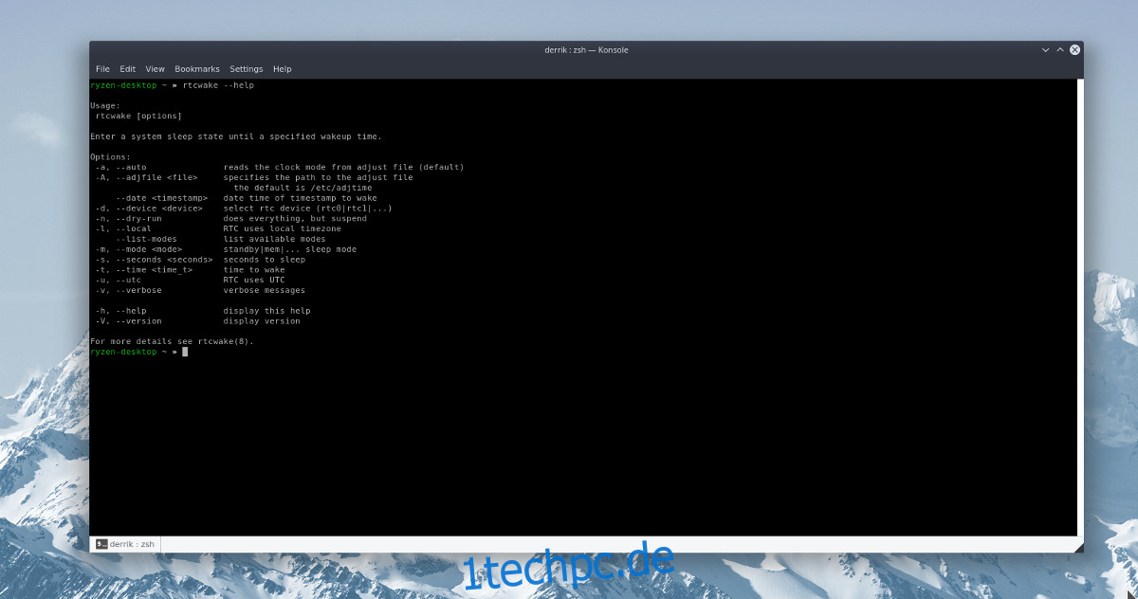The image size is (1138, 599).
Task: Click the '-a, --auto' option line
Action: pyautogui.click(x=280, y=167)
